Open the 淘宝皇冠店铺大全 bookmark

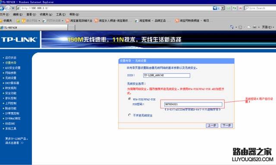79,21
